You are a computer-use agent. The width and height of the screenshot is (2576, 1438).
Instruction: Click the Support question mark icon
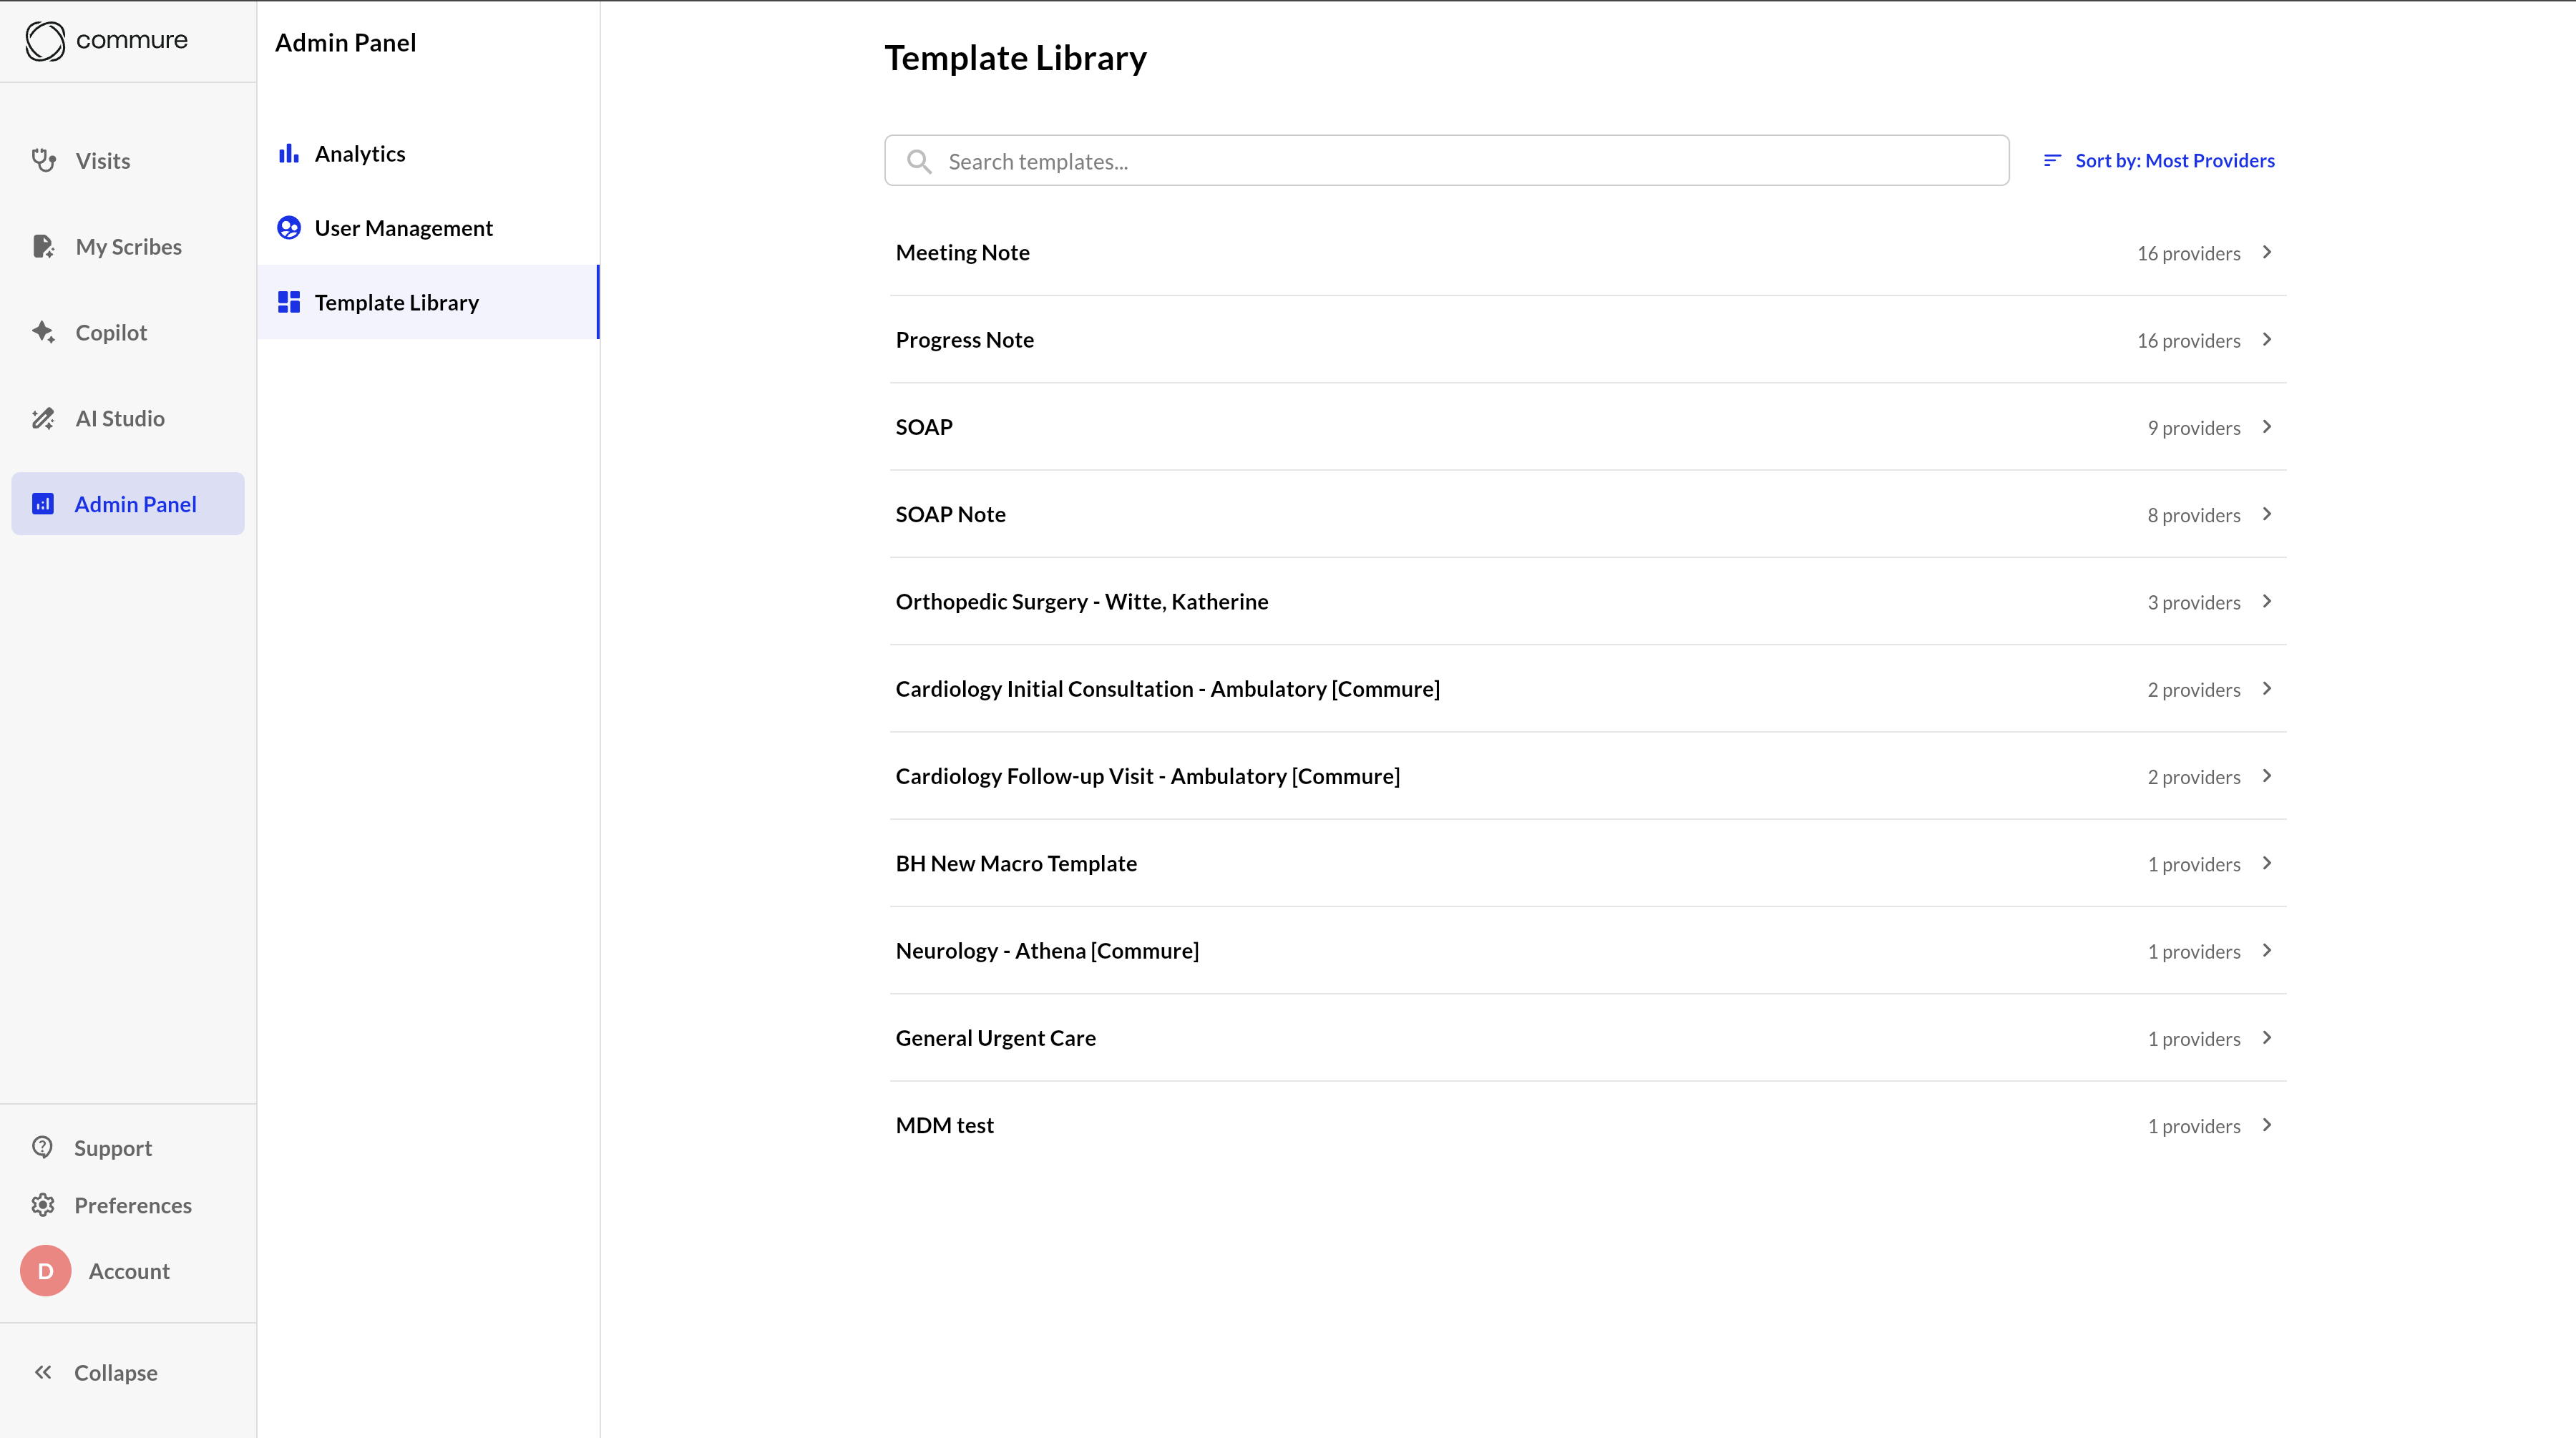pyautogui.click(x=42, y=1147)
